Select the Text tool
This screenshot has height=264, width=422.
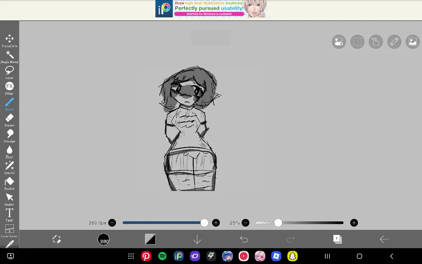9,215
